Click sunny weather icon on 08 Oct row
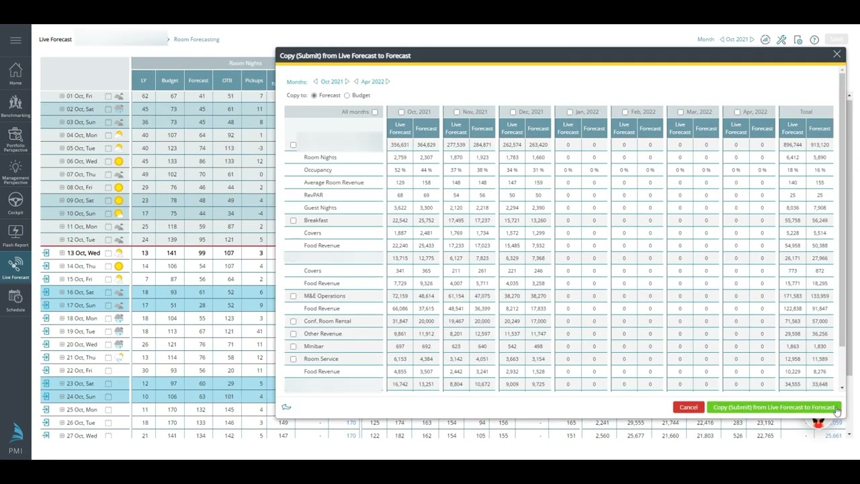The height and width of the screenshot is (484, 860). point(119,188)
